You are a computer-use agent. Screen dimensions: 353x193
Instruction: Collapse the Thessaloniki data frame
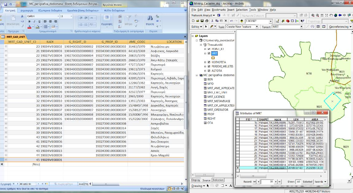(x=201, y=45)
